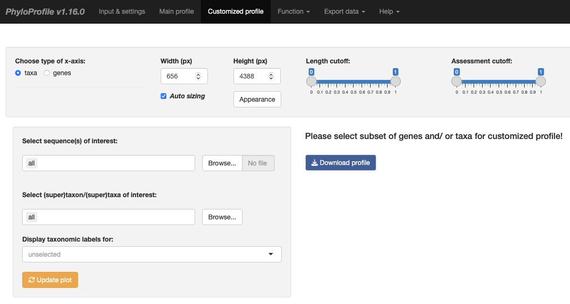Click the PhyloProfile v1.16.0 brand logo

(45, 11)
